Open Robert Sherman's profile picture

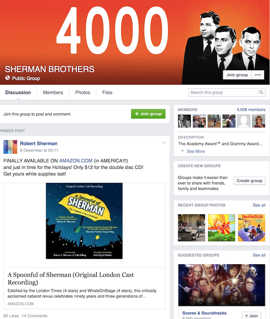10,147
